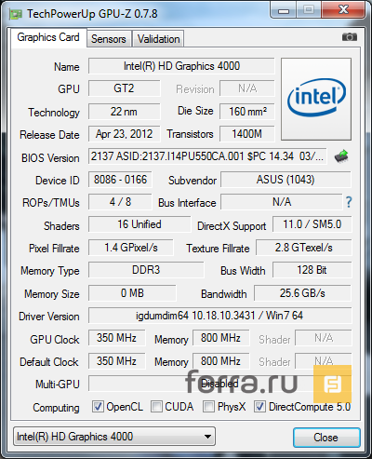The width and height of the screenshot is (372, 459).
Task: Click the Name field with Intel(R) HD Graphics 4000
Action: click(x=181, y=66)
